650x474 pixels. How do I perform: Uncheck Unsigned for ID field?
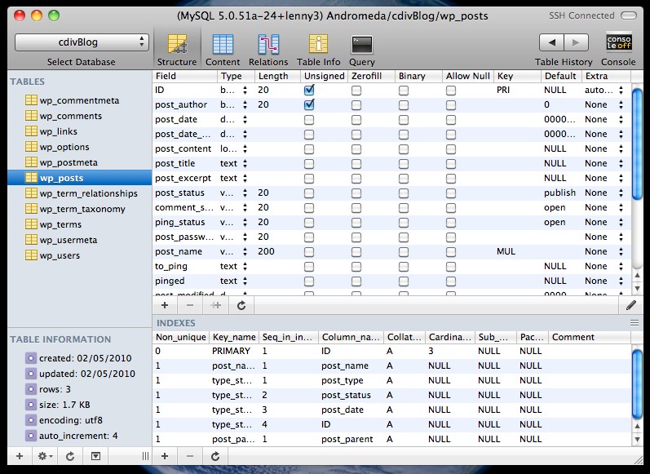[309, 90]
